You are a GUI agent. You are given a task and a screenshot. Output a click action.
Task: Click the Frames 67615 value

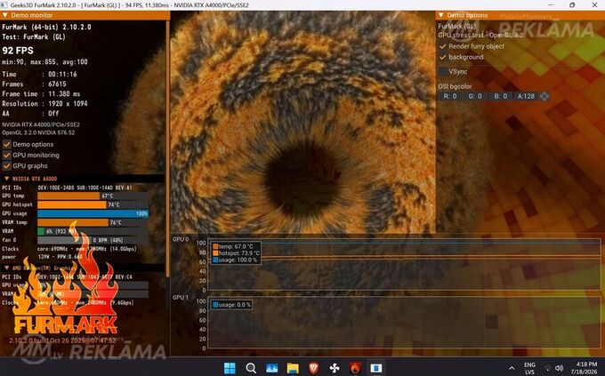(x=57, y=84)
